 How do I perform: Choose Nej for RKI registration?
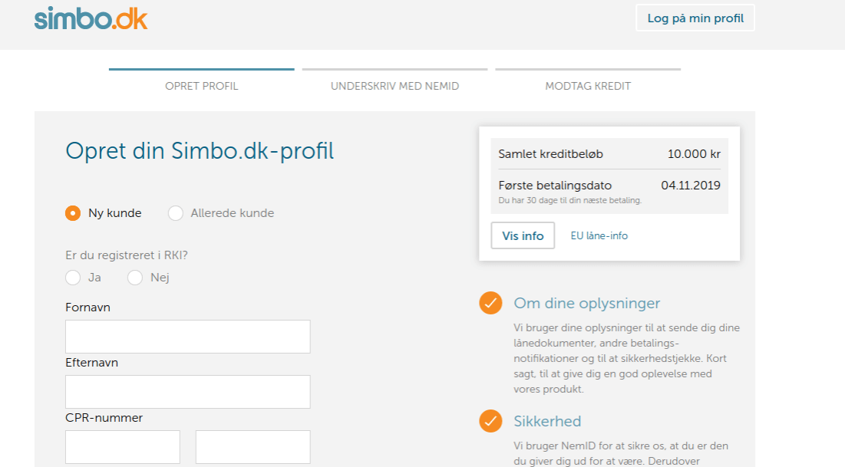pyautogui.click(x=135, y=278)
